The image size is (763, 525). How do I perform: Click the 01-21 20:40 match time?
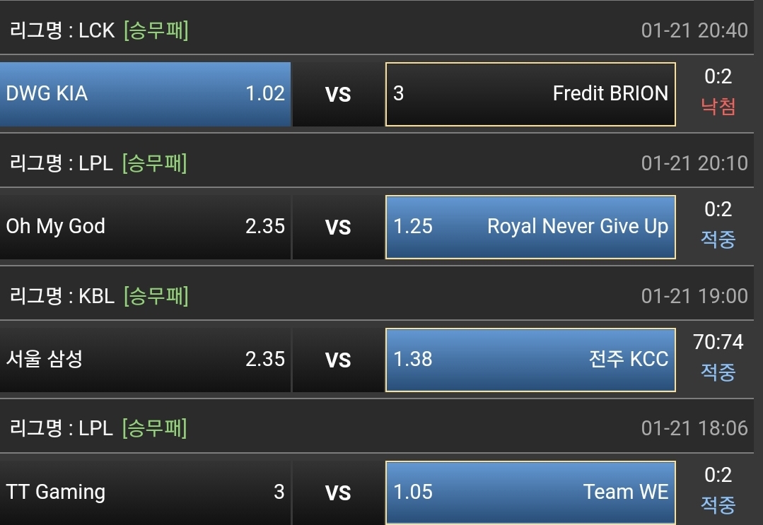pos(694,31)
